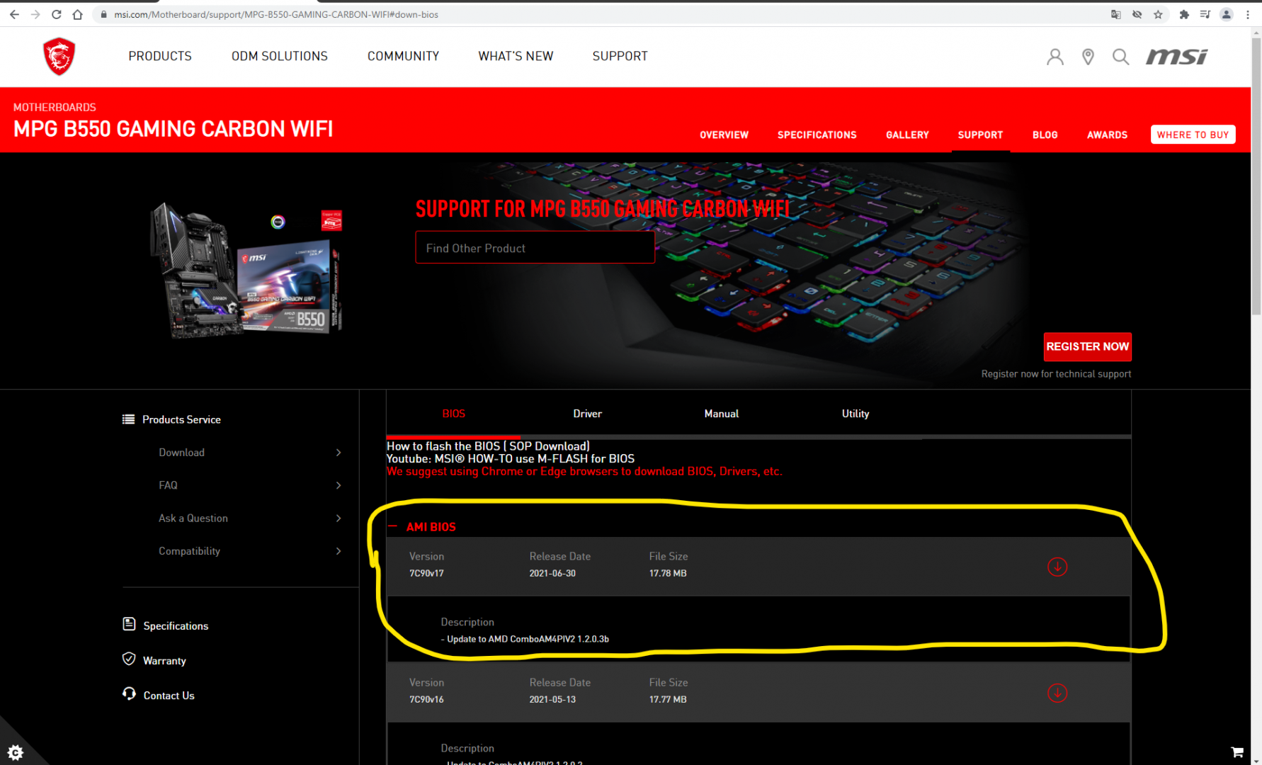Click the Products Service list icon
Image resolution: width=1262 pixels, height=765 pixels.
point(128,419)
